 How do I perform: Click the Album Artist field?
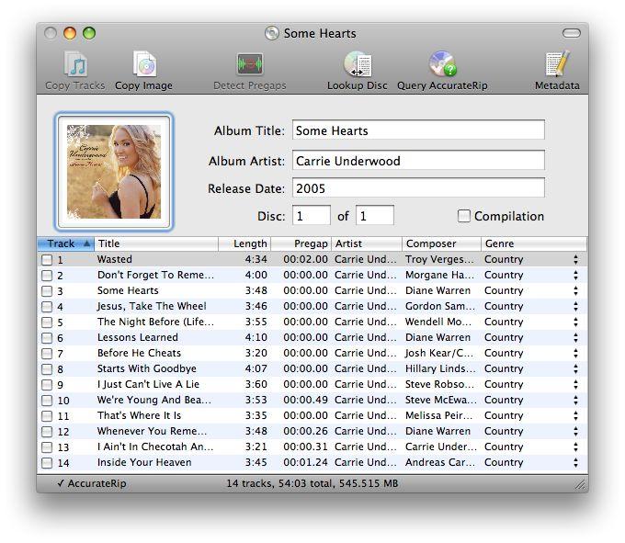point(418,161)
